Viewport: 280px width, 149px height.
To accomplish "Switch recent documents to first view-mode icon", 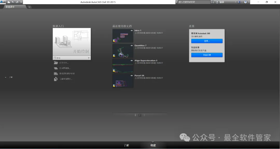I will tap(135, 115).
